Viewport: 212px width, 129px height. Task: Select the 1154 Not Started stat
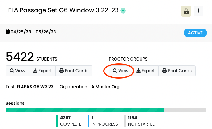pyautogui.click(x=141, y=121)
